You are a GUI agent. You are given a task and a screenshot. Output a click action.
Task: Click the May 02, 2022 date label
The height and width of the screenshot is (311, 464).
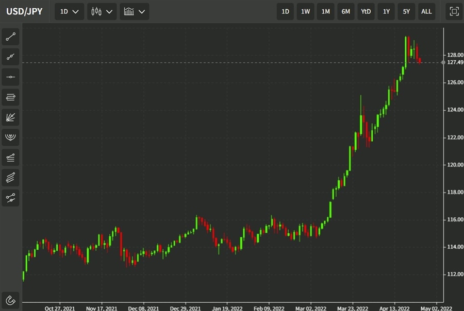[436, 308]
